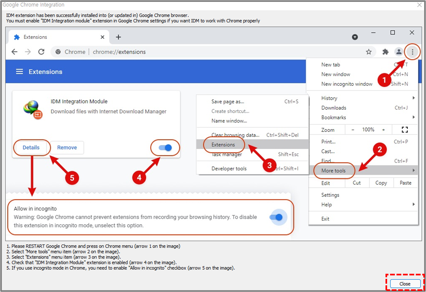Select Print... menu item
Viewport: 426px width, 292px height.
point(363,142)
